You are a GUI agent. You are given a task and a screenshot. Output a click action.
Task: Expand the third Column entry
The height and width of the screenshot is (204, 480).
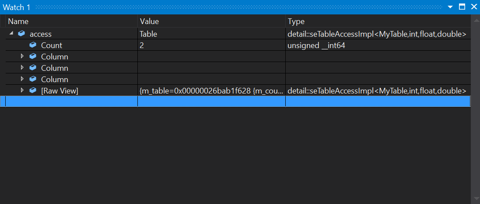[22, 79]
